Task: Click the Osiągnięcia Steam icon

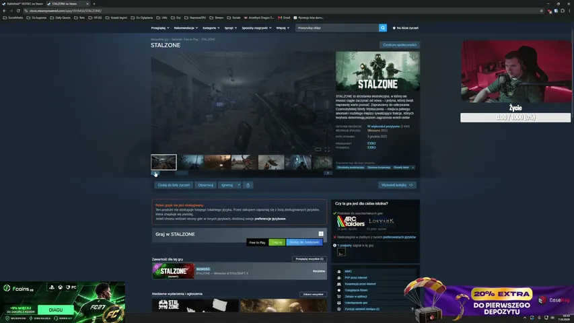Action: (339, 290)
